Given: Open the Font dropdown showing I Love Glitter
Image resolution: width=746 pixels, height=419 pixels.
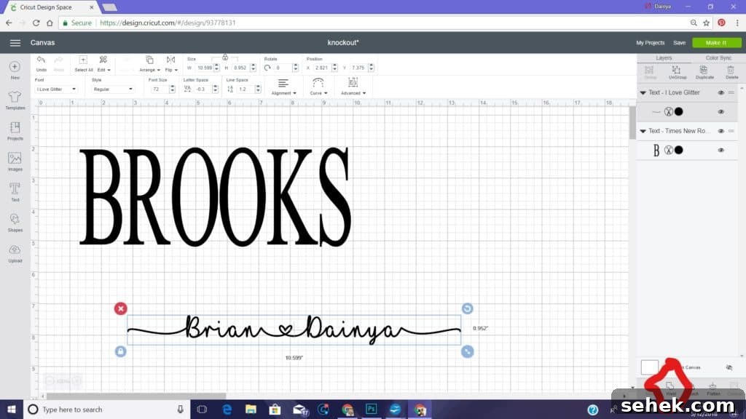Looking at the screenshot, I should (x=55, y=89).
